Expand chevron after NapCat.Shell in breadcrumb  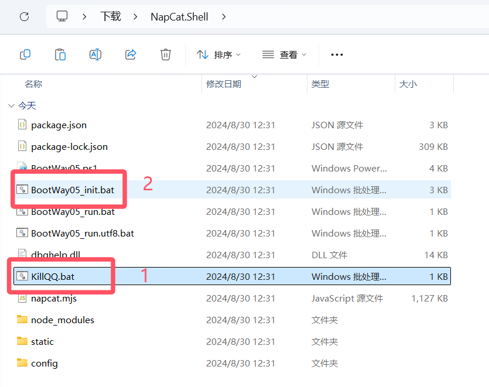[224, 16]
